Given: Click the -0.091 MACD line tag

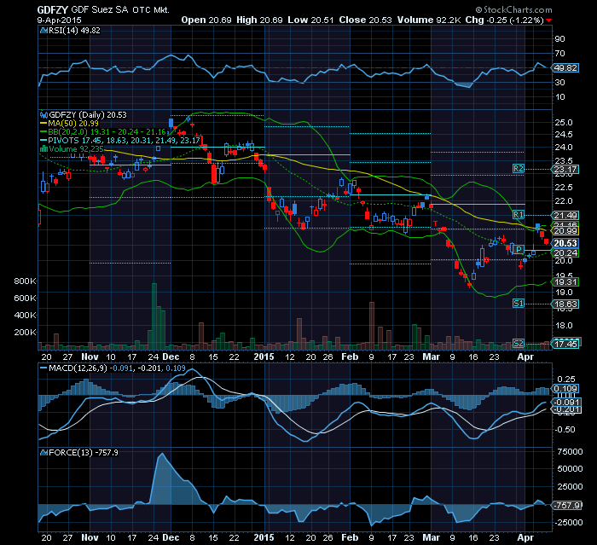Looking at the screenshot, I should tap(566, 403).
